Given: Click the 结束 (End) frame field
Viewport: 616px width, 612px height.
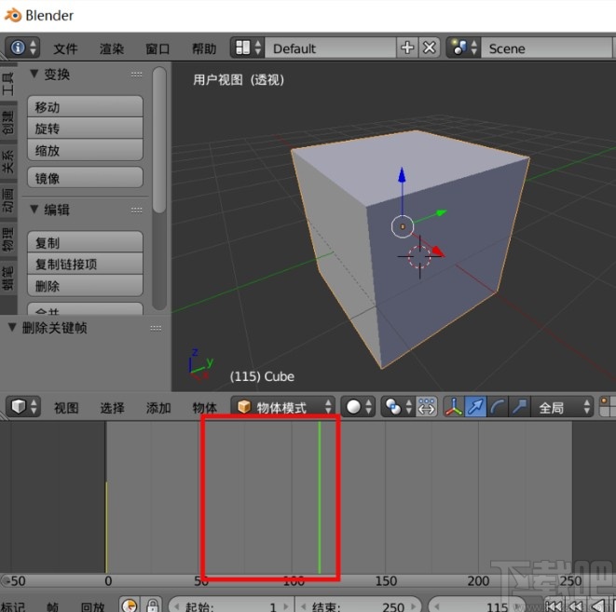Looking at the screenshot, I should [x=358, y=606].
